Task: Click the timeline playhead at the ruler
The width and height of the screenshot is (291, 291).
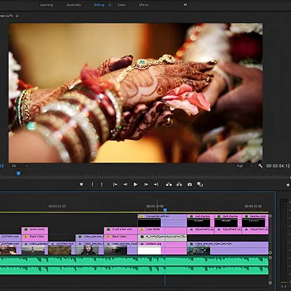Action: (165, 210)
